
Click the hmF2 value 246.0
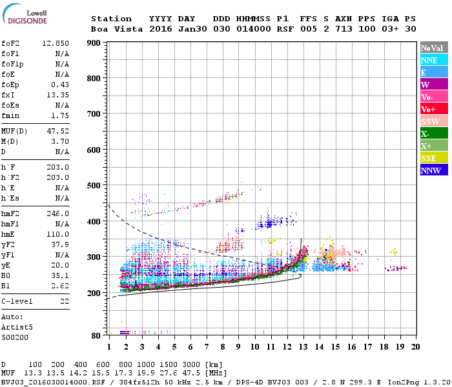coord(57,213)
